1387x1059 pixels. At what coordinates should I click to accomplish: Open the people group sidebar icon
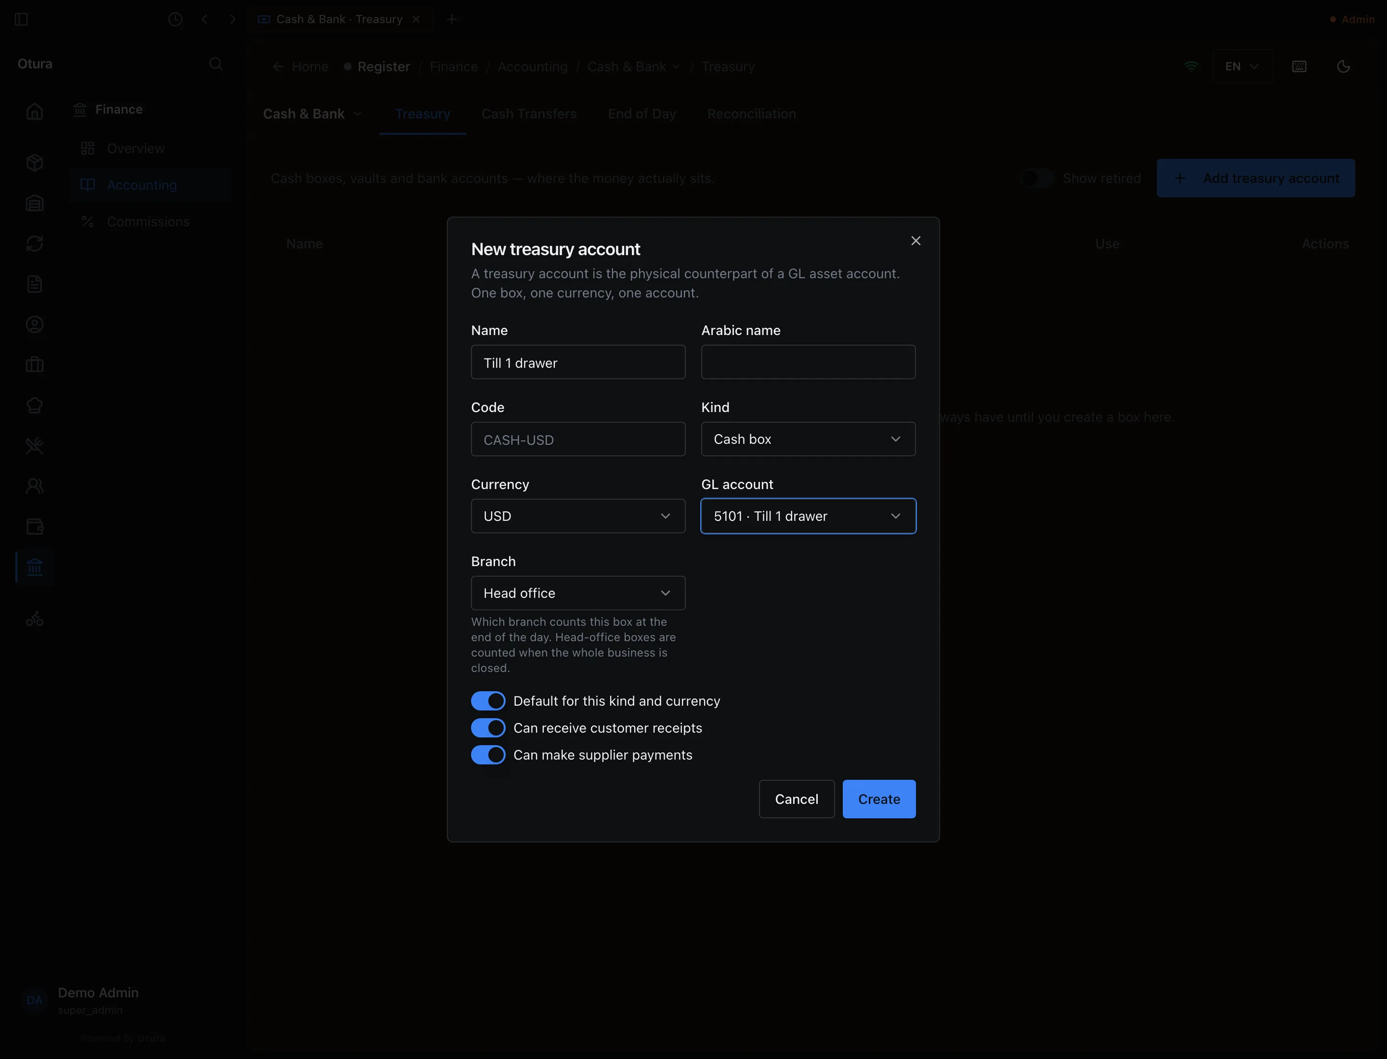point(35,486)
